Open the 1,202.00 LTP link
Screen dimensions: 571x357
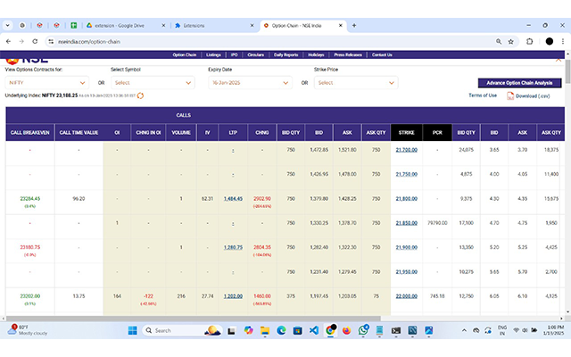[x=233, y=296]
